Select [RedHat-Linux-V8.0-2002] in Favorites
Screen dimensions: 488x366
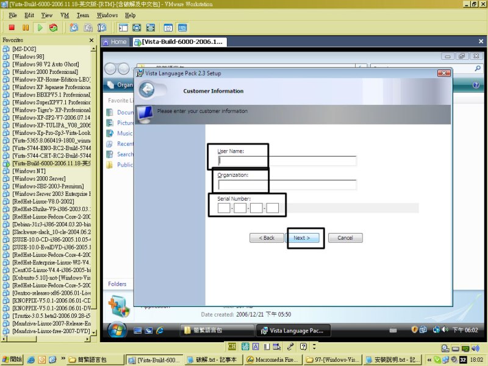click(43, 202)
